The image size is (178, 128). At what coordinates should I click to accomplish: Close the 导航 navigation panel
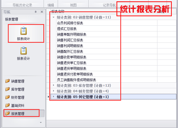42,12
